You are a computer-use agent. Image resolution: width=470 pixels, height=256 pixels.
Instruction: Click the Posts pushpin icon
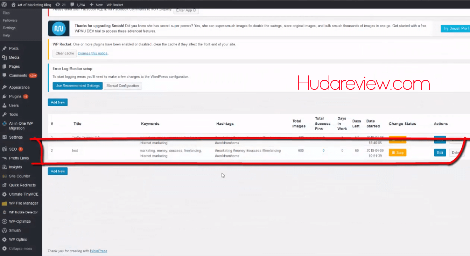tap(4, 49)
